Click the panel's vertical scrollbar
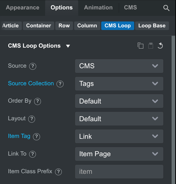 click(173, 110)
